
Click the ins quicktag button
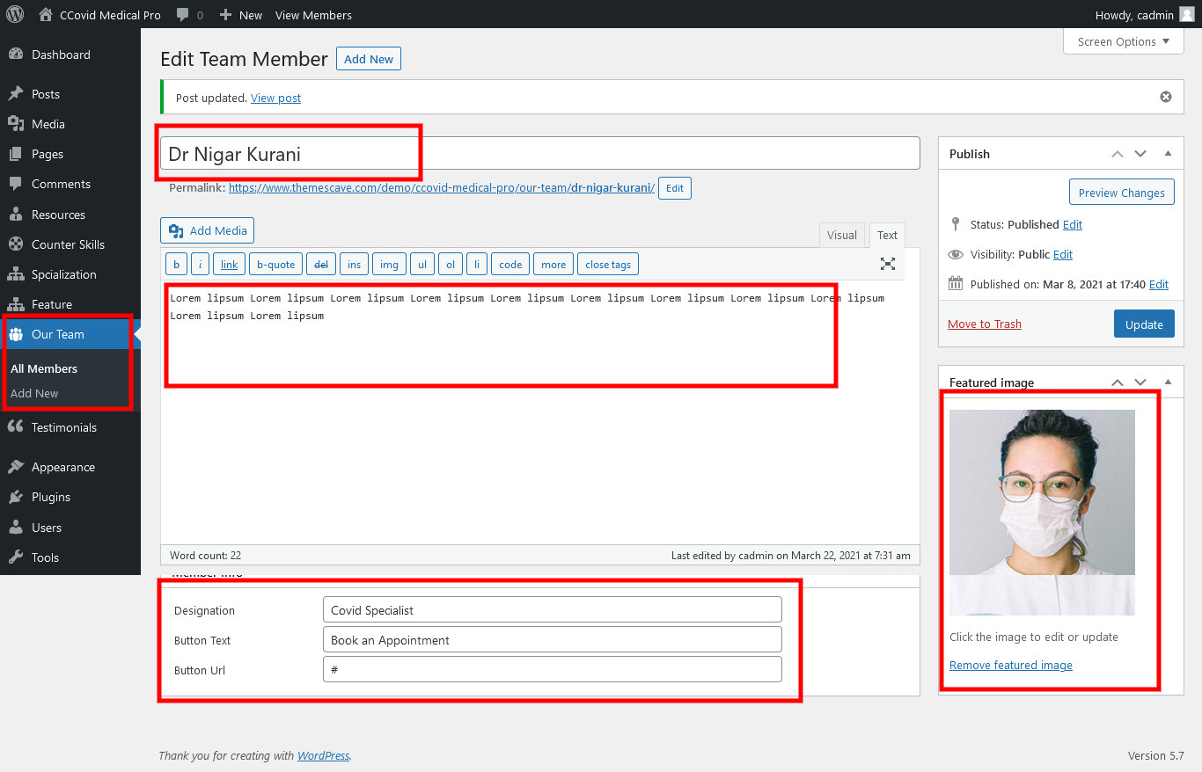[354, 264]
